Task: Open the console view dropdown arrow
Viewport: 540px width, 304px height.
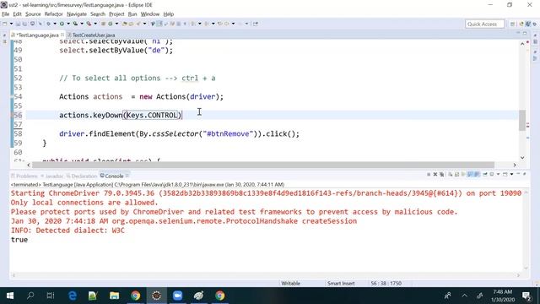Action: coord(511,175)
